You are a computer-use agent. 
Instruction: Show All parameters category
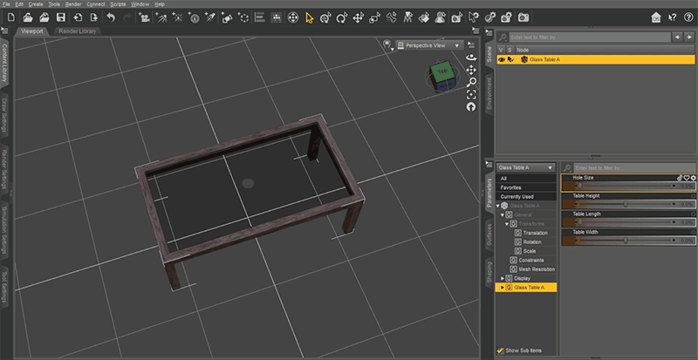(526, 178)
